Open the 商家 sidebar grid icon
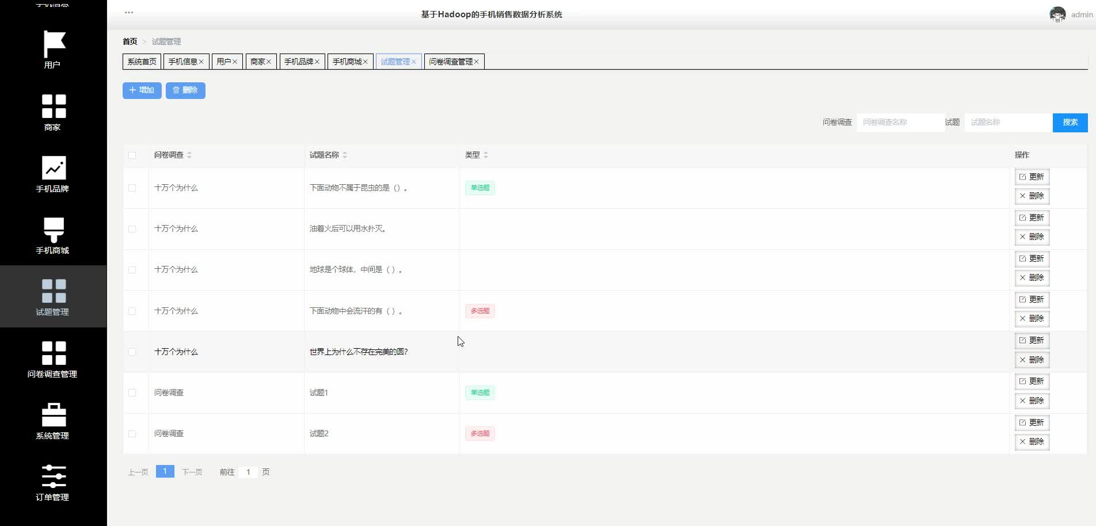This screenshot has width=1096, height=526. pyautogui.click(x=54, y=106)
